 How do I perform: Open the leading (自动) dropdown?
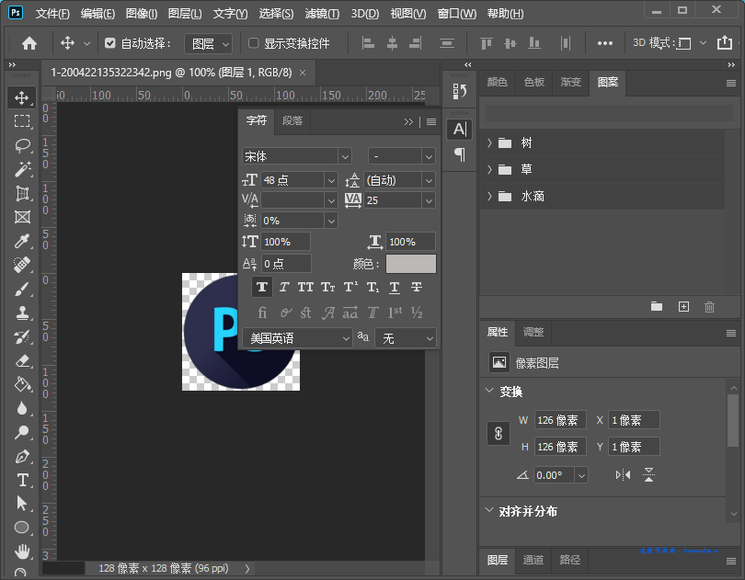(x=429, y=180)
